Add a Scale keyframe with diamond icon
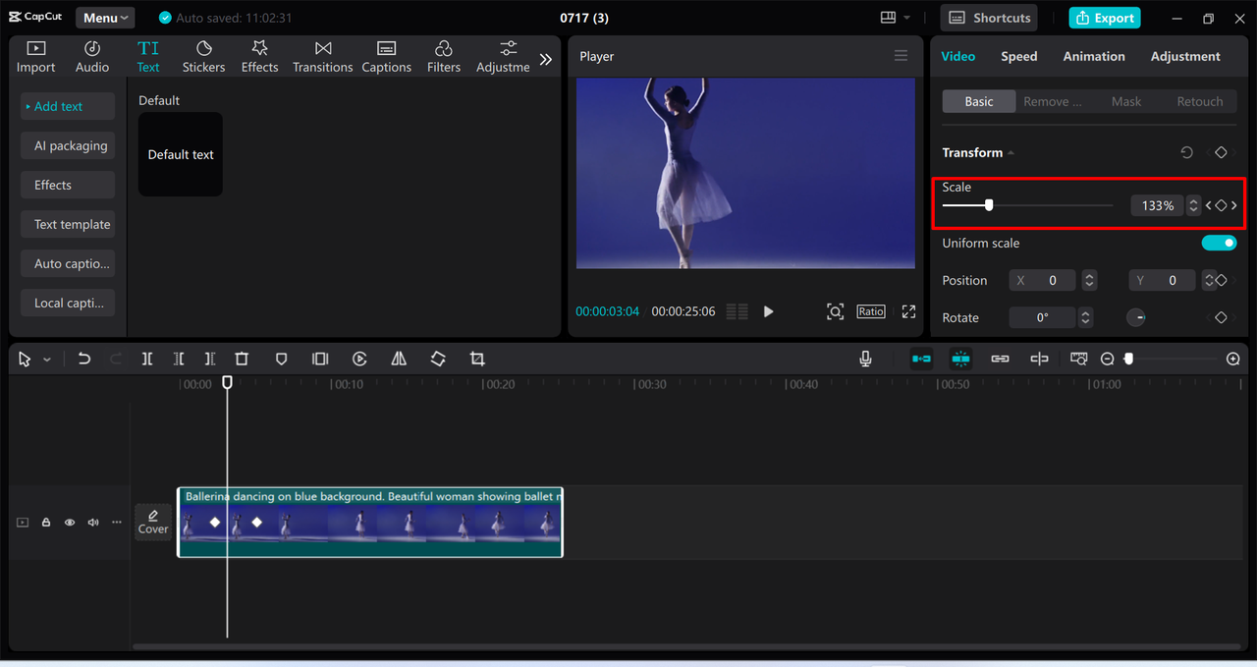Image resolution: width=1257 pixels, height=667 pixels. [x=1221, y=205]
